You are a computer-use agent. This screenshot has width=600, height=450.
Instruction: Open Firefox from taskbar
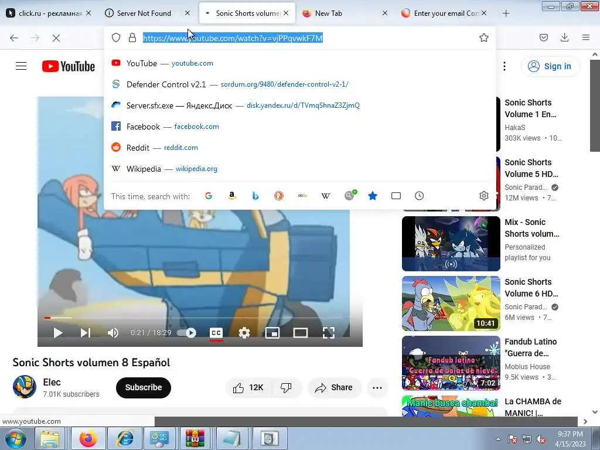pyautogui.click(x=88, y=438)
